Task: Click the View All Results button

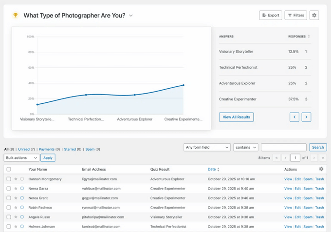Action: (236, 117)
